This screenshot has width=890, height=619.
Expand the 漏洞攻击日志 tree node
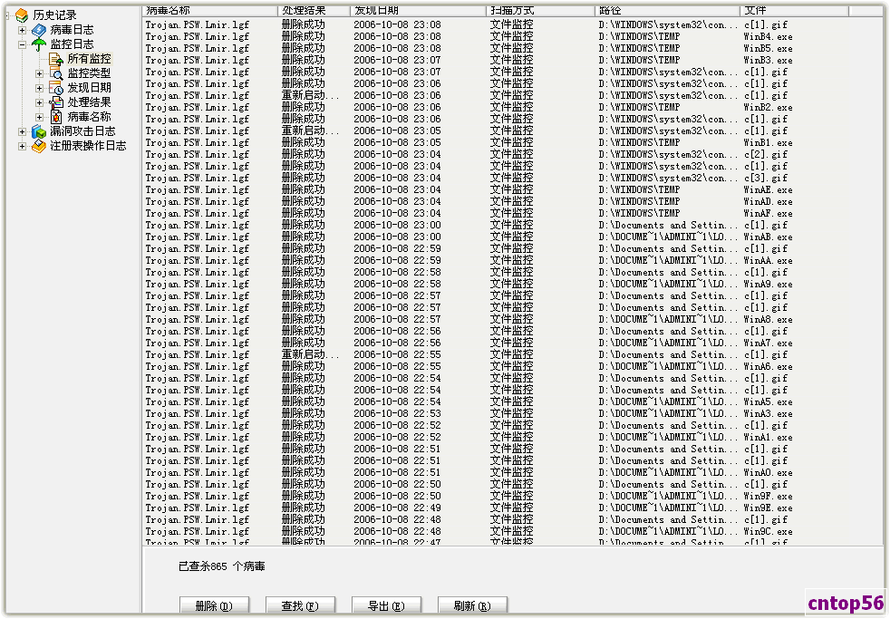[22, 131]
